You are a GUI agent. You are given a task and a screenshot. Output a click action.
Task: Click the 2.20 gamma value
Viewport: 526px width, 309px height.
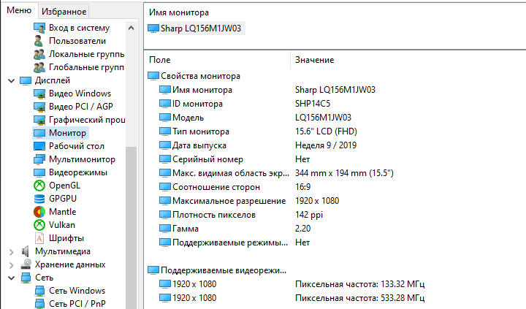(302, 229)
